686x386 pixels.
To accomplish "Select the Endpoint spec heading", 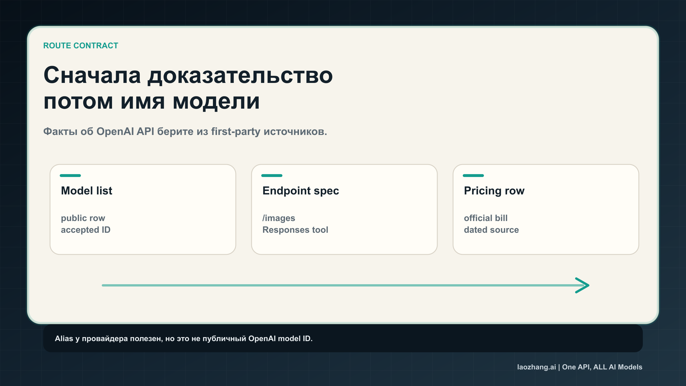I will pyautogui.click(x=301, y=190).
